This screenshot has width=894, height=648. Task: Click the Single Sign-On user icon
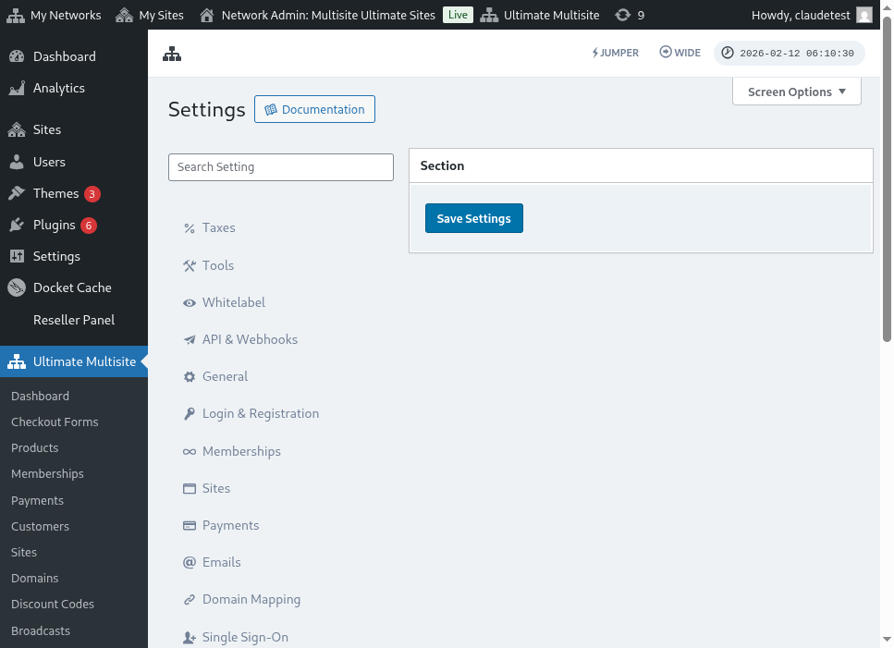(190, 638)
